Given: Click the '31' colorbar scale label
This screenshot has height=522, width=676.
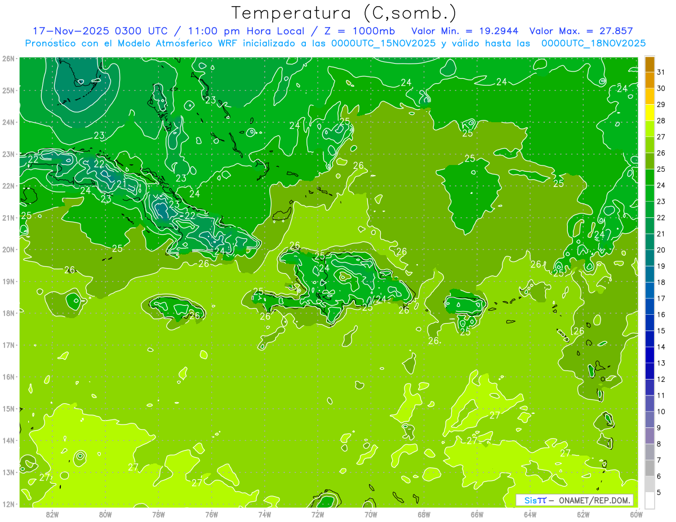Looking at the screenshot, I should pyautogui.click(x=661, y=72).
